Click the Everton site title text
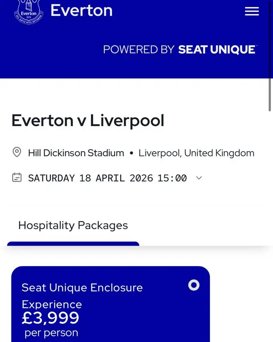Viewport: 273px width, 342px height. point(81,11)
